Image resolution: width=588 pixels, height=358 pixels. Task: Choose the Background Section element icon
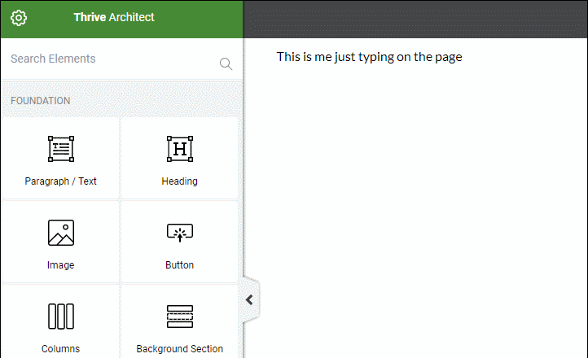click(x=179, y=317)
